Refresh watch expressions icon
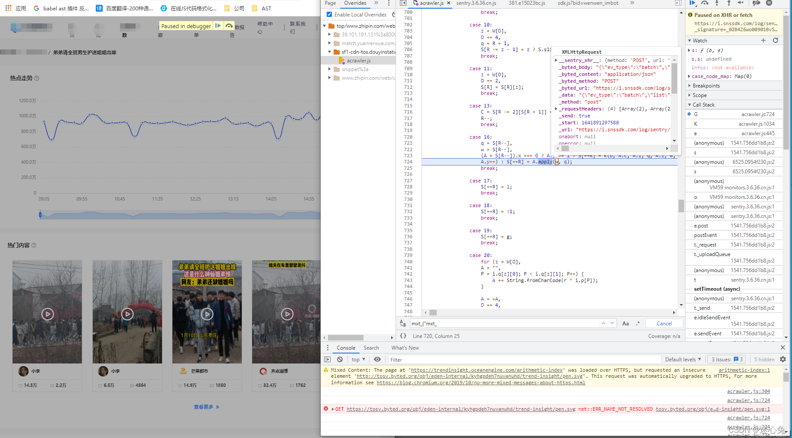Viewport: 792px width, 438px height. pyautogui.click(x=776, y=40)
